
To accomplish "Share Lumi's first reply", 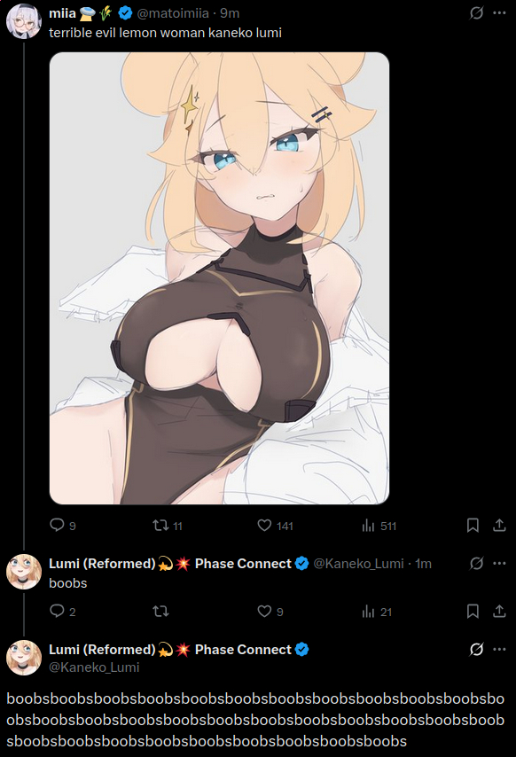I will 499,612.
